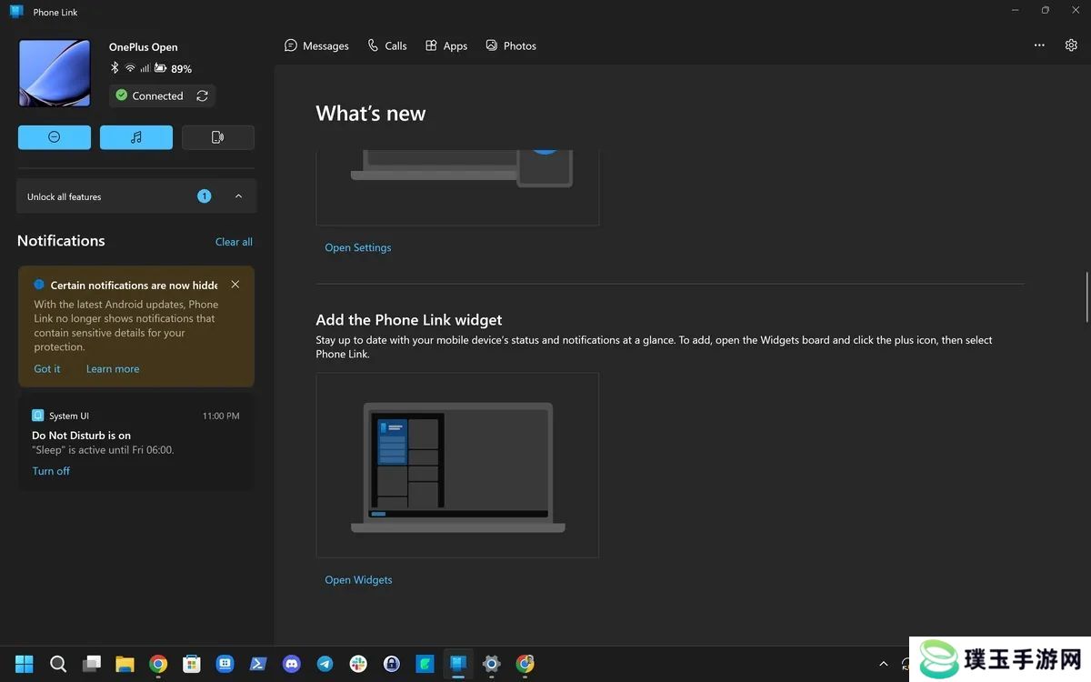This screenshot has width=1091, height=682.
Task: Open Windows Settings gear in taskbar
Action: coord(492,664)
